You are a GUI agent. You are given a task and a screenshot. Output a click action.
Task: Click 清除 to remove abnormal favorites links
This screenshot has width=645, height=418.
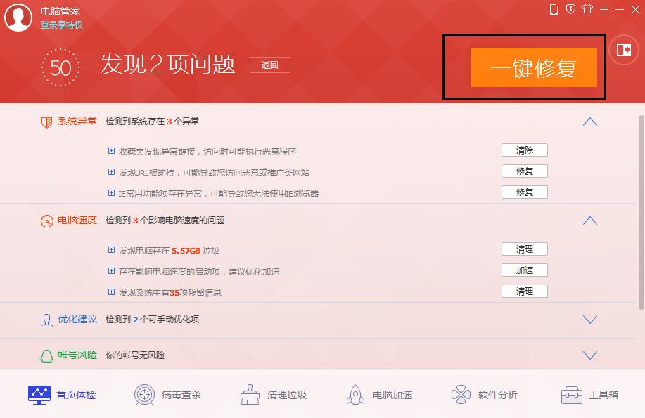point(524,150)
